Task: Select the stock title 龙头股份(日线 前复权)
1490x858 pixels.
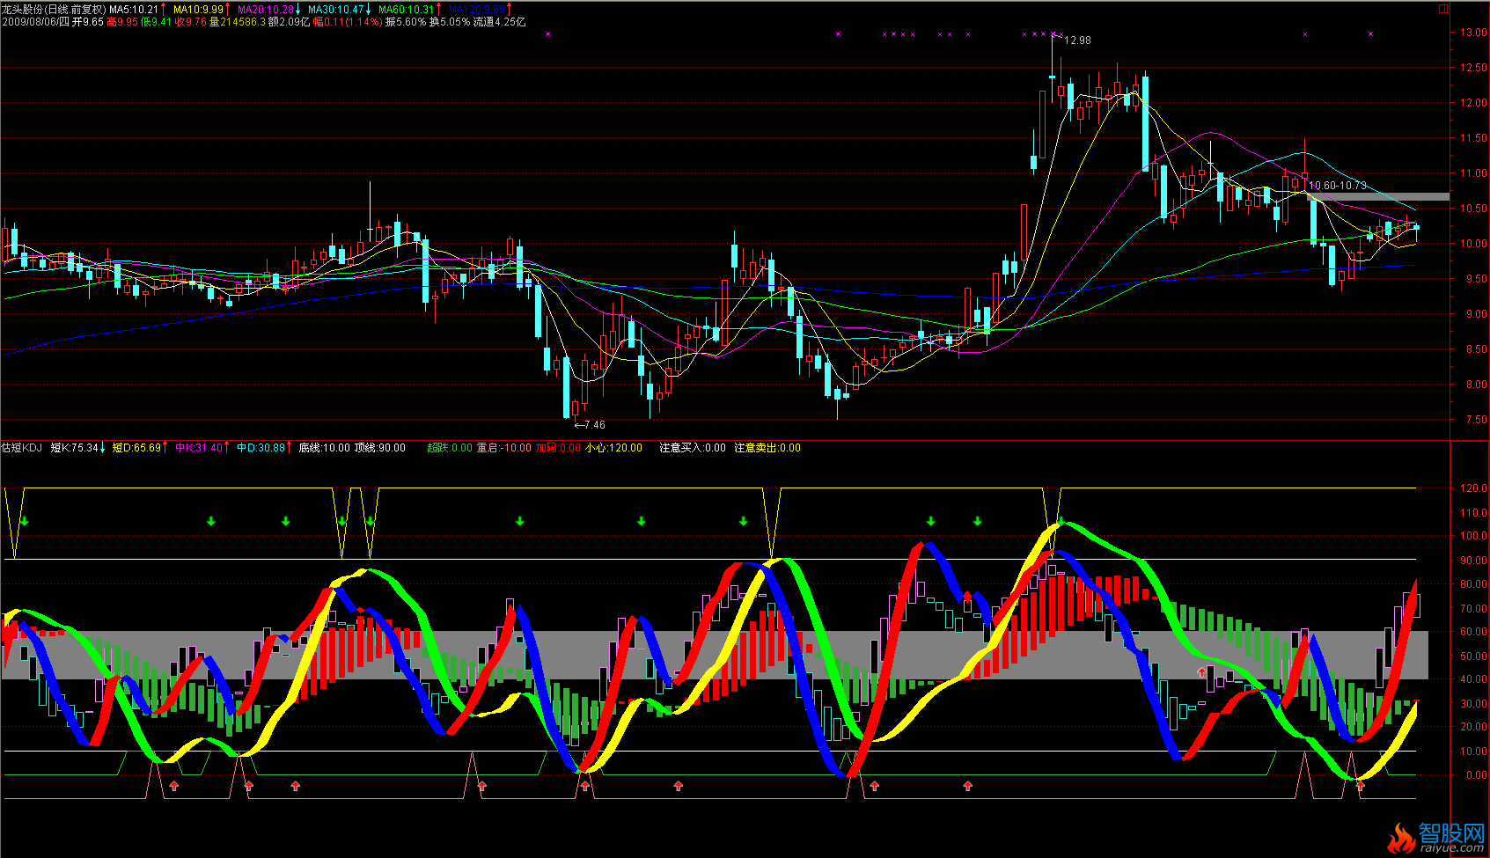Action: 54,10
